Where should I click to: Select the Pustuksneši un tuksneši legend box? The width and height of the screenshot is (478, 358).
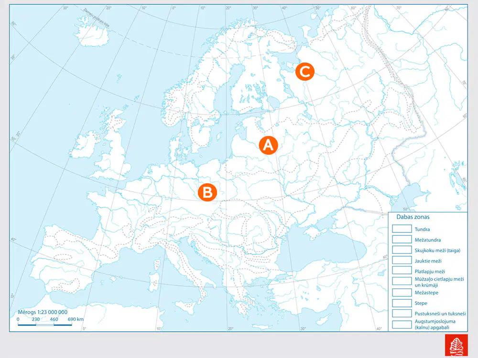(402, 313)
